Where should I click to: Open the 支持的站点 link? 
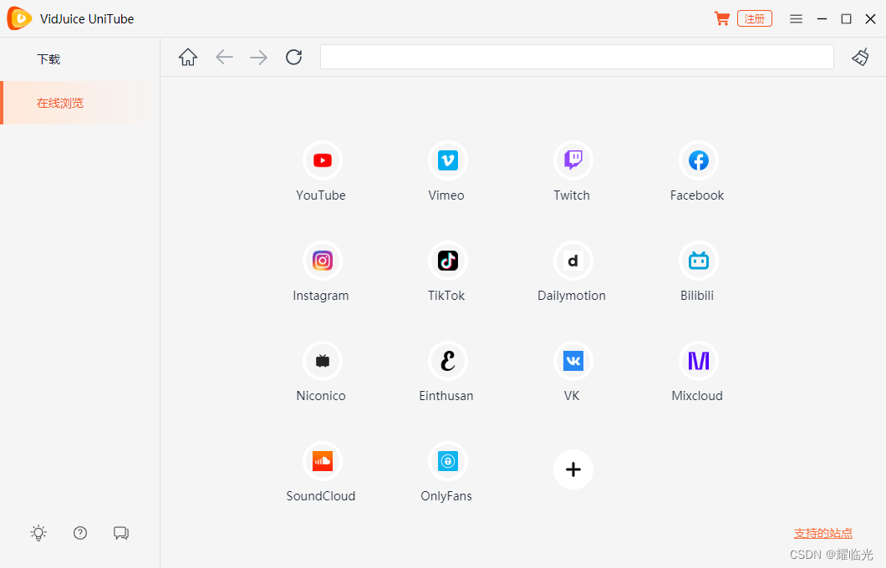[x=823, y=533]
